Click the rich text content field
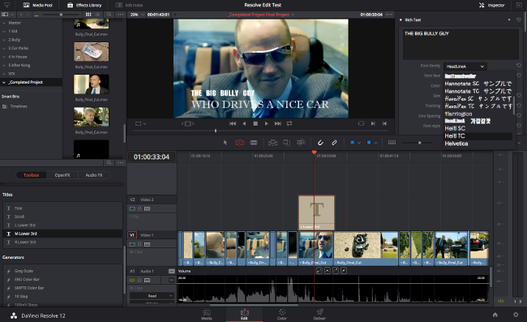The height and width of the screenshot is (322, 527). [x=461, y=45]
